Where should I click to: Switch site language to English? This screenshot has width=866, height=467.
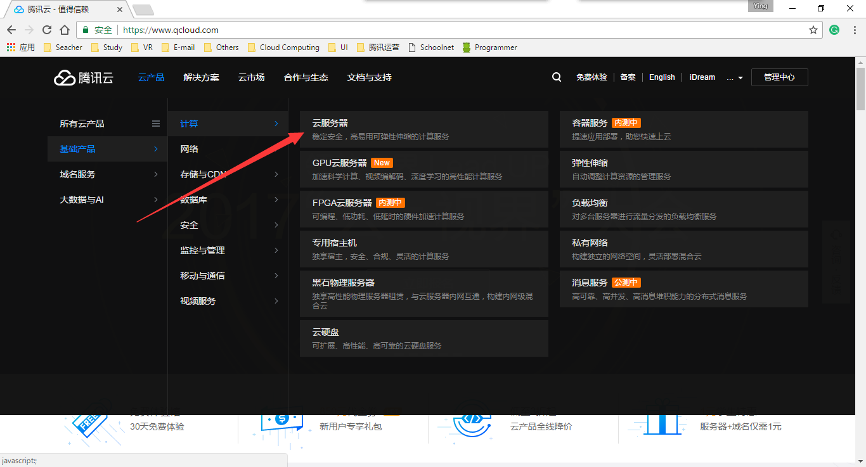[662, 77]
